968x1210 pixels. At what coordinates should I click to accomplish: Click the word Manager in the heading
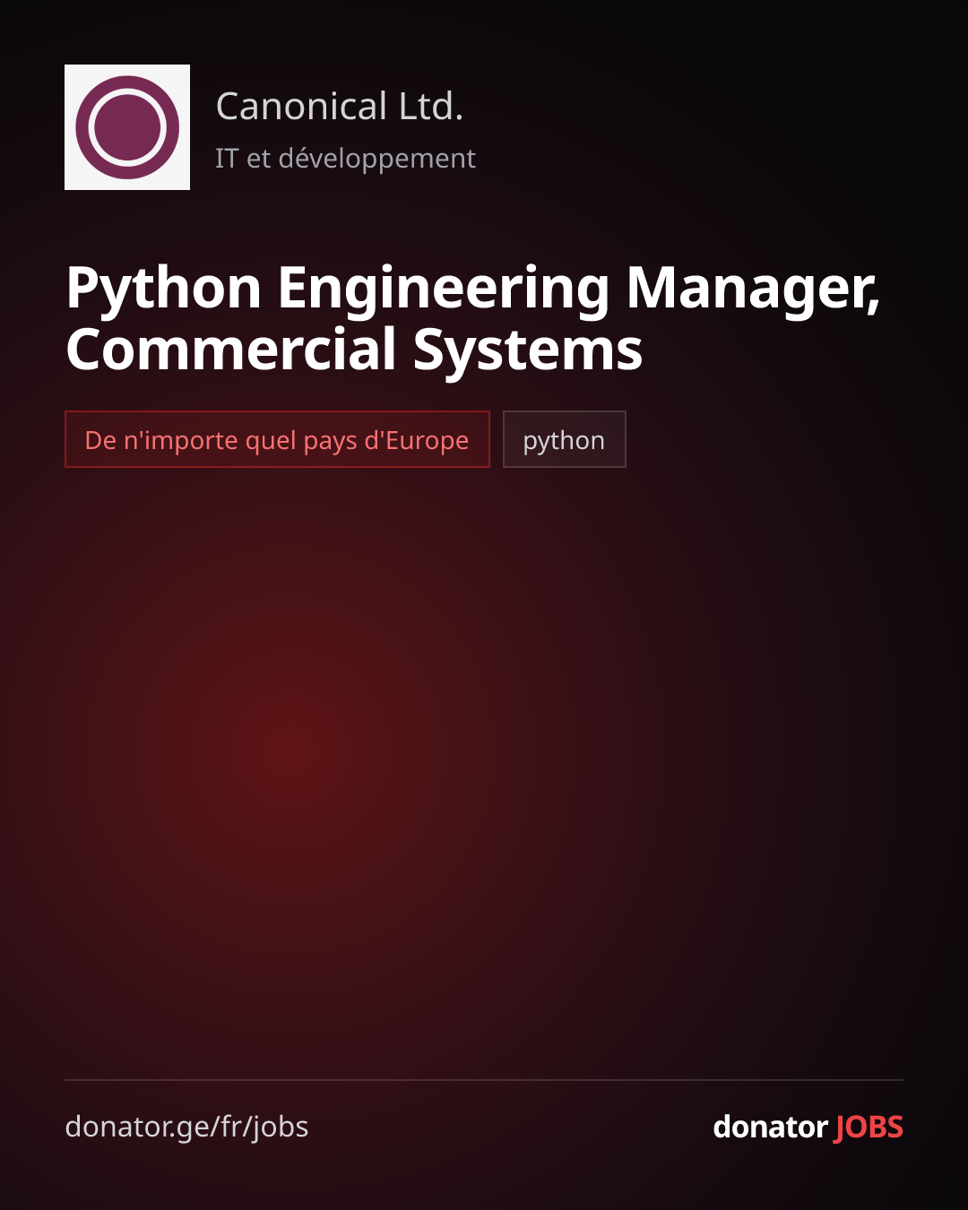tap(753, 289)
